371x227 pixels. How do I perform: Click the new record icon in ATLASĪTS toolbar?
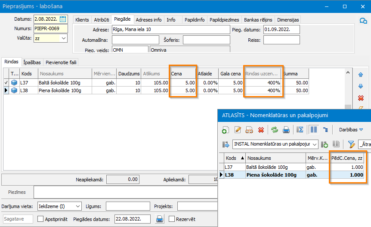[x=225, y=130]
